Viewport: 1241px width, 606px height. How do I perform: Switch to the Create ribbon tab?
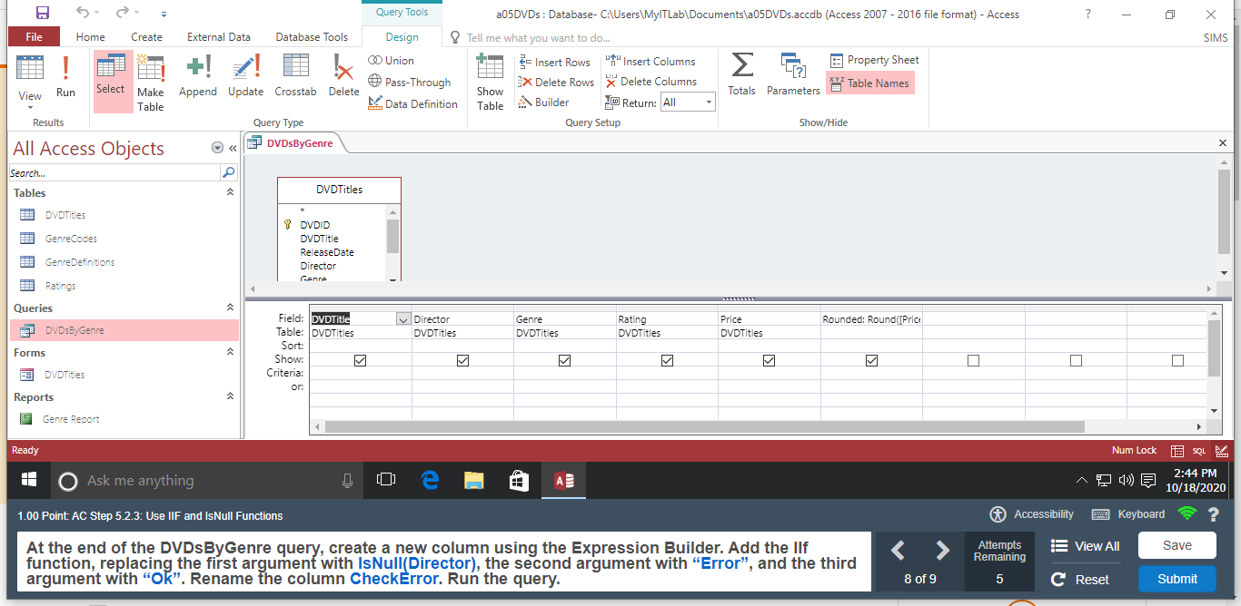pyautogui.click(x=147, y=36)
